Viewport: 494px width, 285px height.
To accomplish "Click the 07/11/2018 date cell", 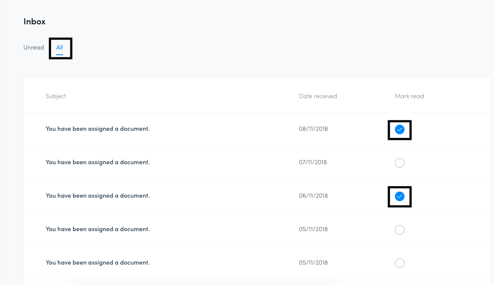I will pos(313,162).
